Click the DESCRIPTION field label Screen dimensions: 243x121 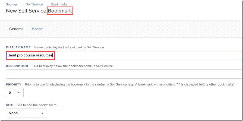[x=17, y=66]
